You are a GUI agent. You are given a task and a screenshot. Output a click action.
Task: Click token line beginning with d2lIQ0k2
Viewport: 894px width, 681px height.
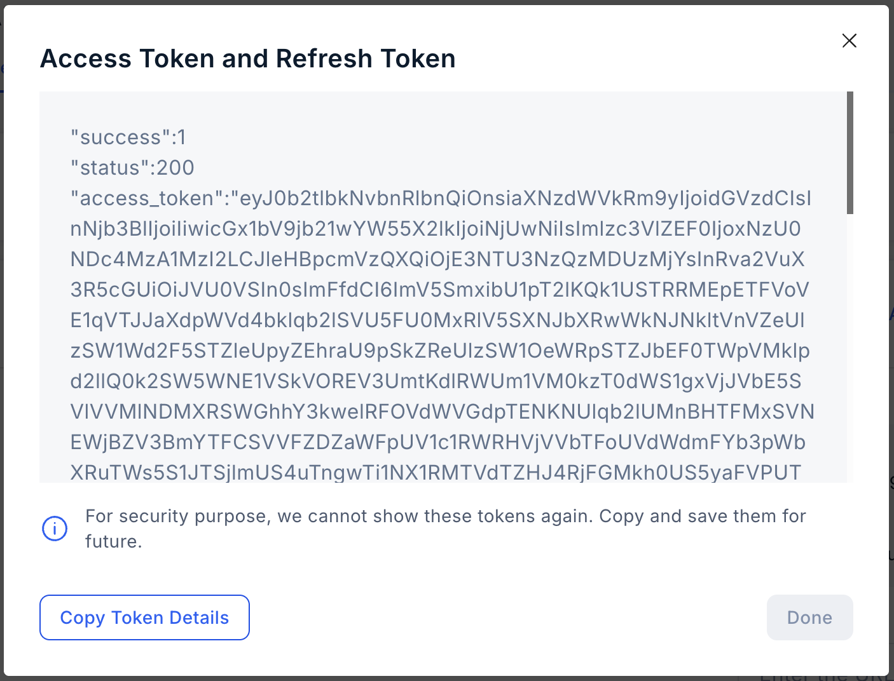436,381
